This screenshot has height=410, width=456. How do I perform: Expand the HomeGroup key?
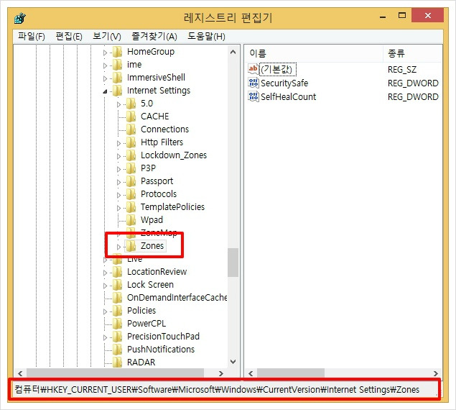click(x=105, y=53)
